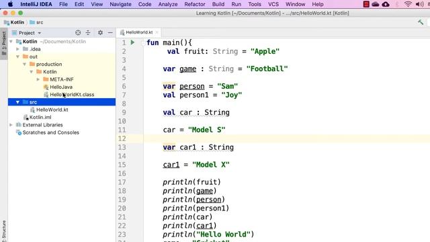The width and height of the screenshot is (430, 242).
Task: Toggle the 1: Project side tab
Action: [4, 43]
